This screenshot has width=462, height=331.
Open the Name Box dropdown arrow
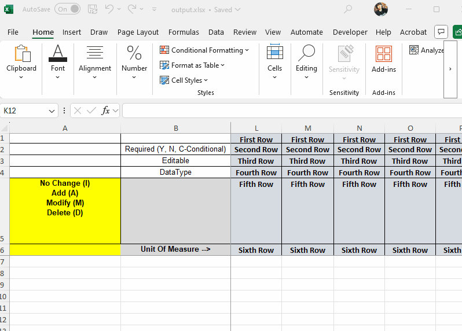52,111
